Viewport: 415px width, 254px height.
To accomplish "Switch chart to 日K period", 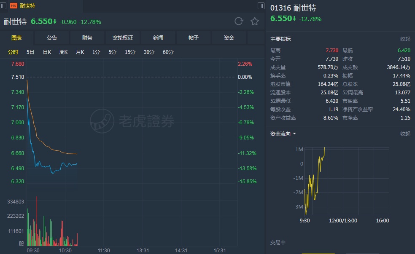I will click(47, 52).
